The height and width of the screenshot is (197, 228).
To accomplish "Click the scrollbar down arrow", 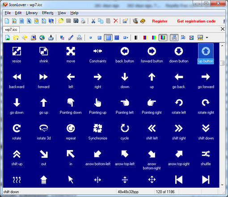I will point(222,185).
